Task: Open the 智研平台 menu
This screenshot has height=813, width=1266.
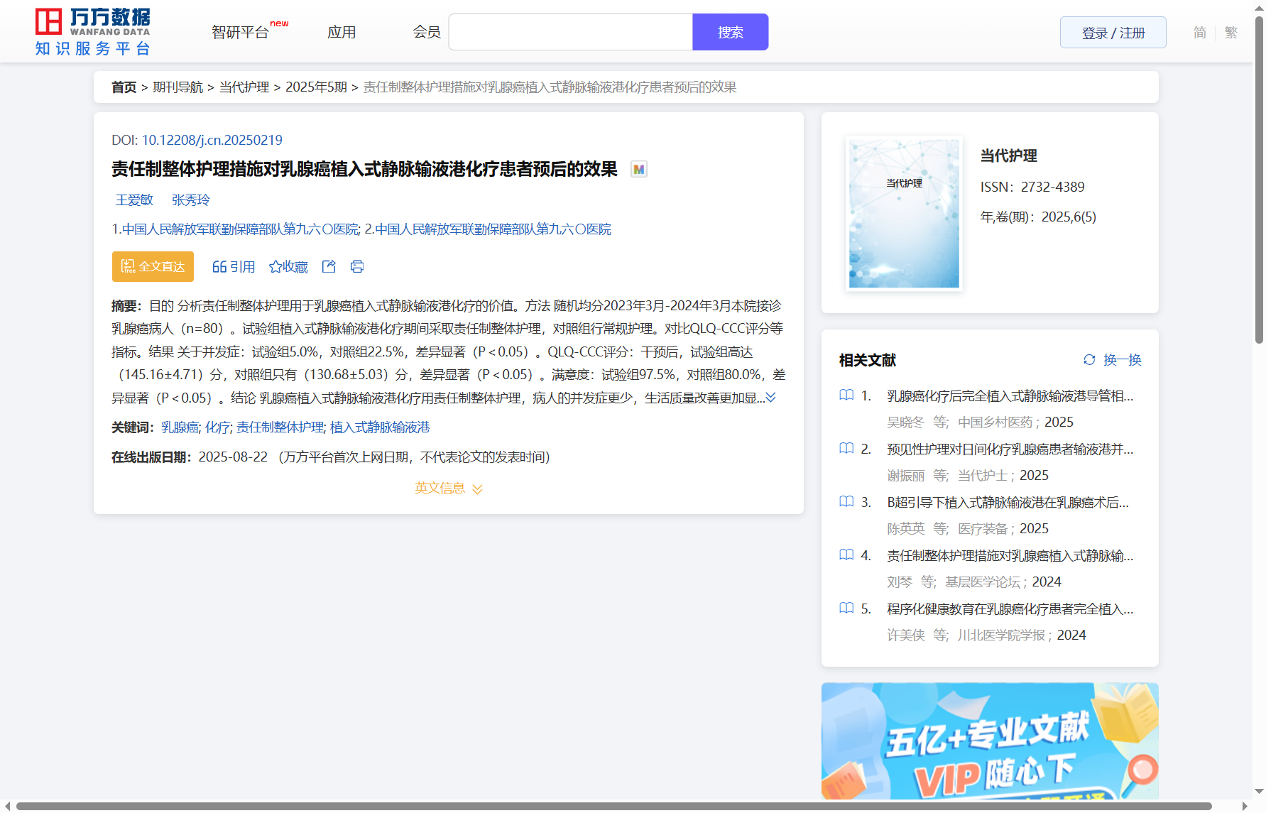Action: tap(241, 33)
